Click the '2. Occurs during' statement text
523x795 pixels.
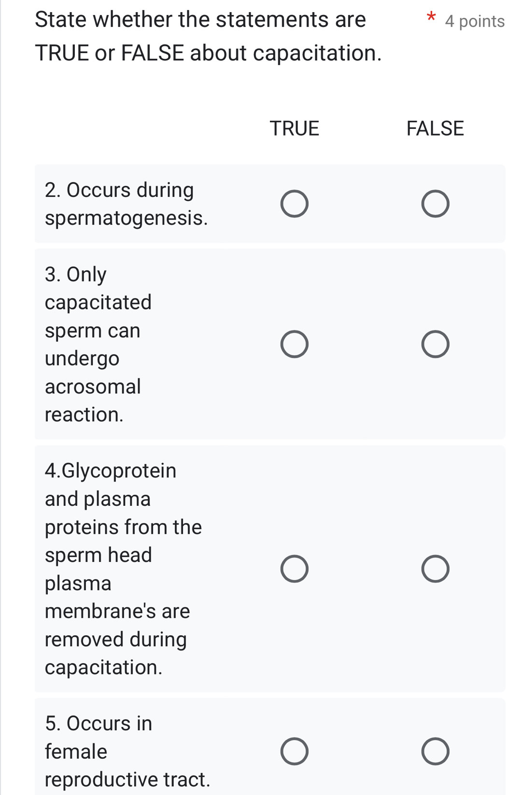pos(119,190)
